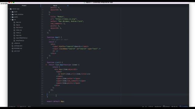
Task: Click the input className="search" line
Action: tap(76, 49)
